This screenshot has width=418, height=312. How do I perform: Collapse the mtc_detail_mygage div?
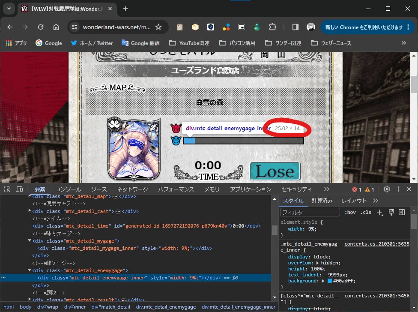30,240
